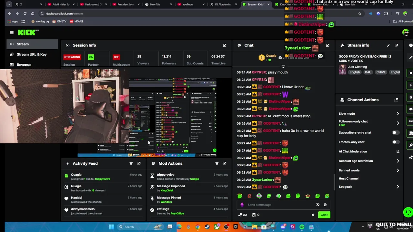
Task: Click the Kick logo
Action: click(28, 32)
